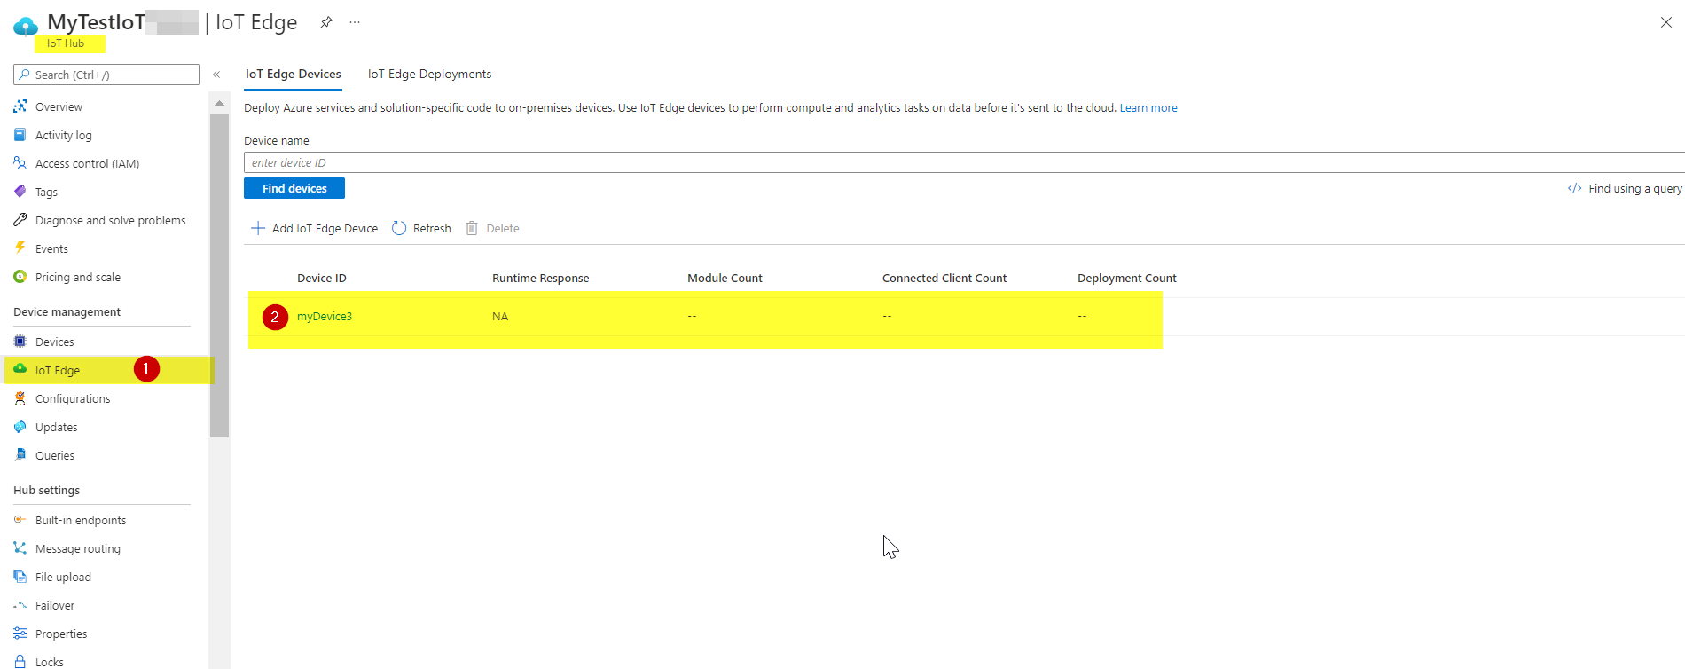Click the Message routing icon
Image resolution: width=1685 pixels, height=669 pixels.
(20, 548)
